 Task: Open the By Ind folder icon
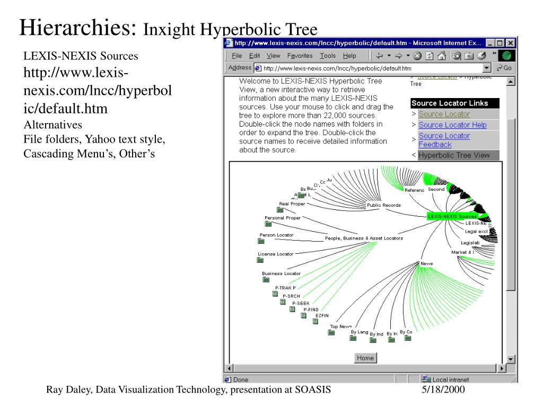(x=373, y=340)
